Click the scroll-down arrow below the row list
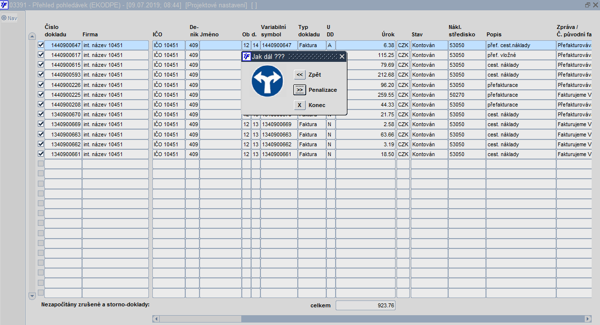 pyautogui.click(x=32, y=296)
